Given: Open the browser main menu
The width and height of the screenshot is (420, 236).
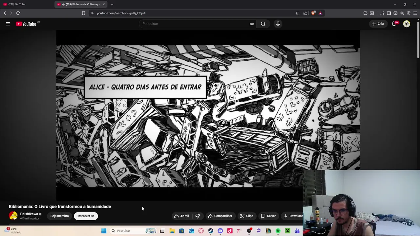Looking at the screenshot, I should (415, 13).
